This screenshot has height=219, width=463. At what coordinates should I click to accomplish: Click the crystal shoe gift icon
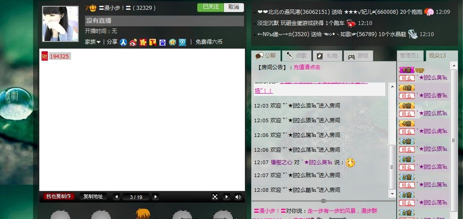click(x=413, y=34)
